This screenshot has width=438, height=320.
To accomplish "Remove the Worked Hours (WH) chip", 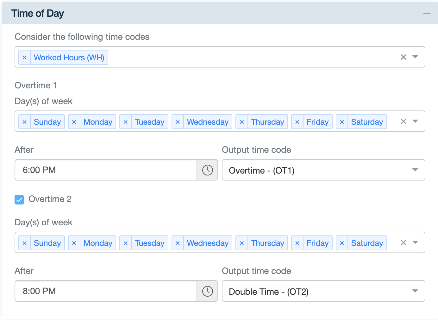I will pos(25,57).
